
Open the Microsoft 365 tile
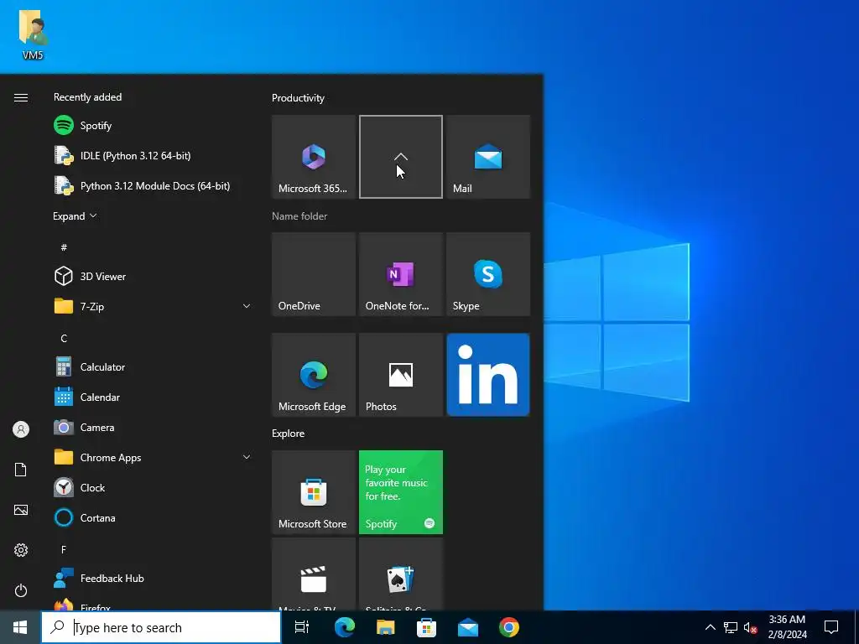[314, 157]
